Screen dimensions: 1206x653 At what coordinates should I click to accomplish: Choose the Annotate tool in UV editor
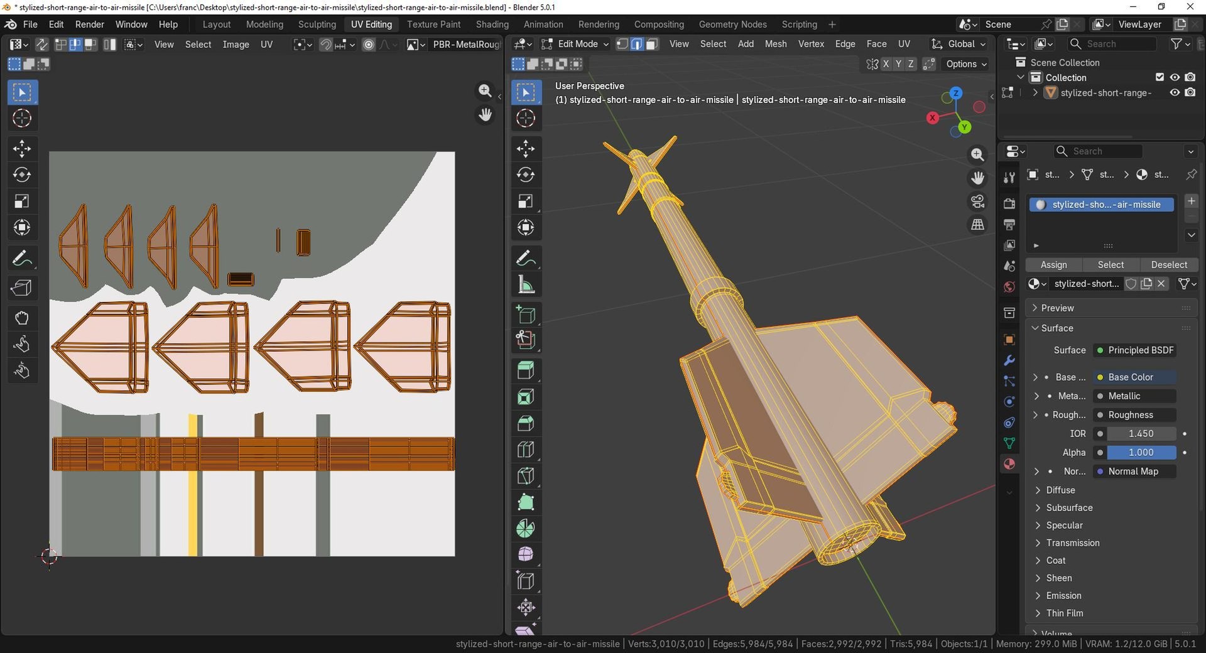click(x=22, y=258)
